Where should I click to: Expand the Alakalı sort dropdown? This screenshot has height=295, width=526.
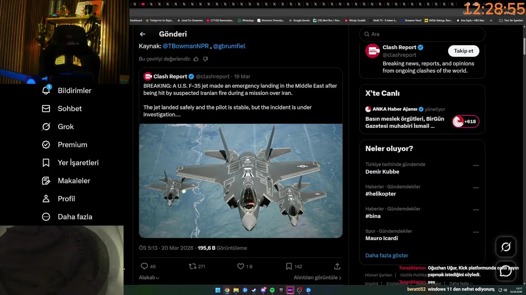(x=149, y=277)
